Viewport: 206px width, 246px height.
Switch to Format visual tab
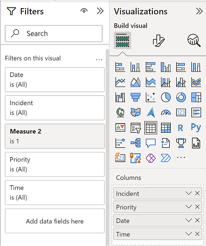click(158, 41)
